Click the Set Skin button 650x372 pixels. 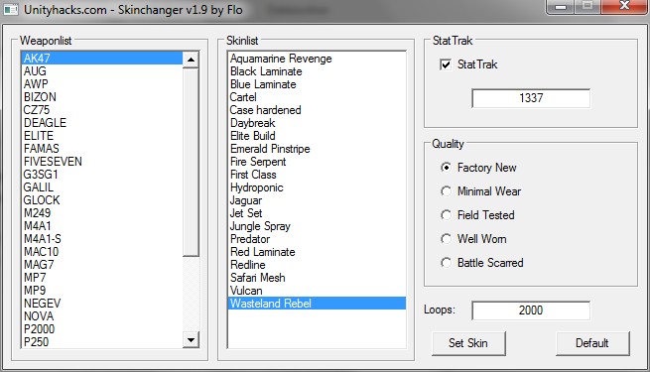[x=468, y=343]
